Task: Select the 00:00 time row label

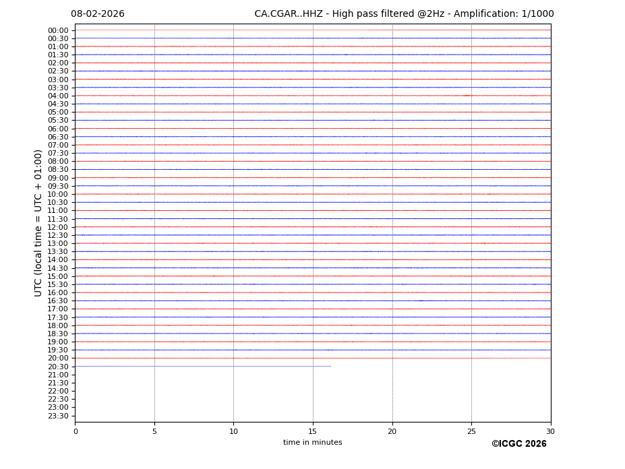Action: coord(58,30)
